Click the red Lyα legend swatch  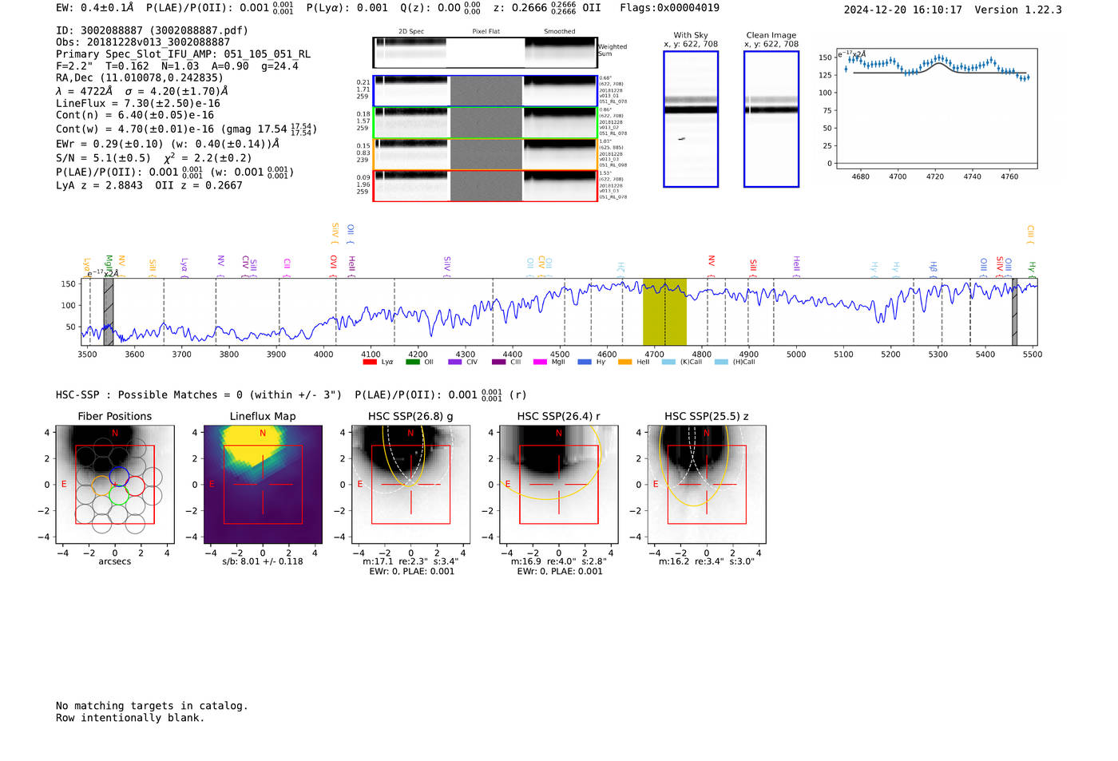click(x=370, y=362)
